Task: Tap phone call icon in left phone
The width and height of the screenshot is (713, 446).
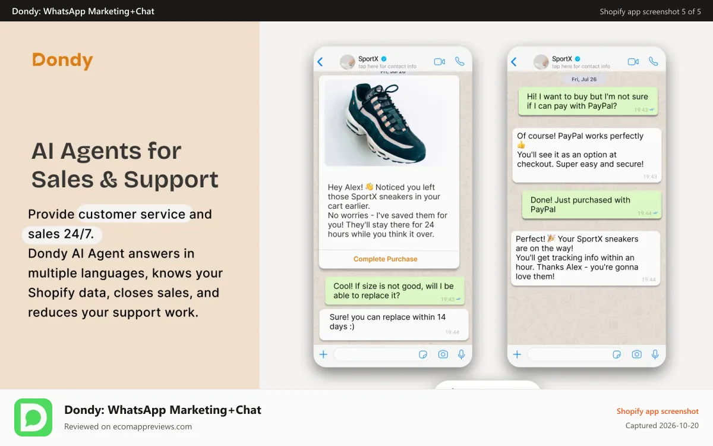Action: (x=459, y=61)
